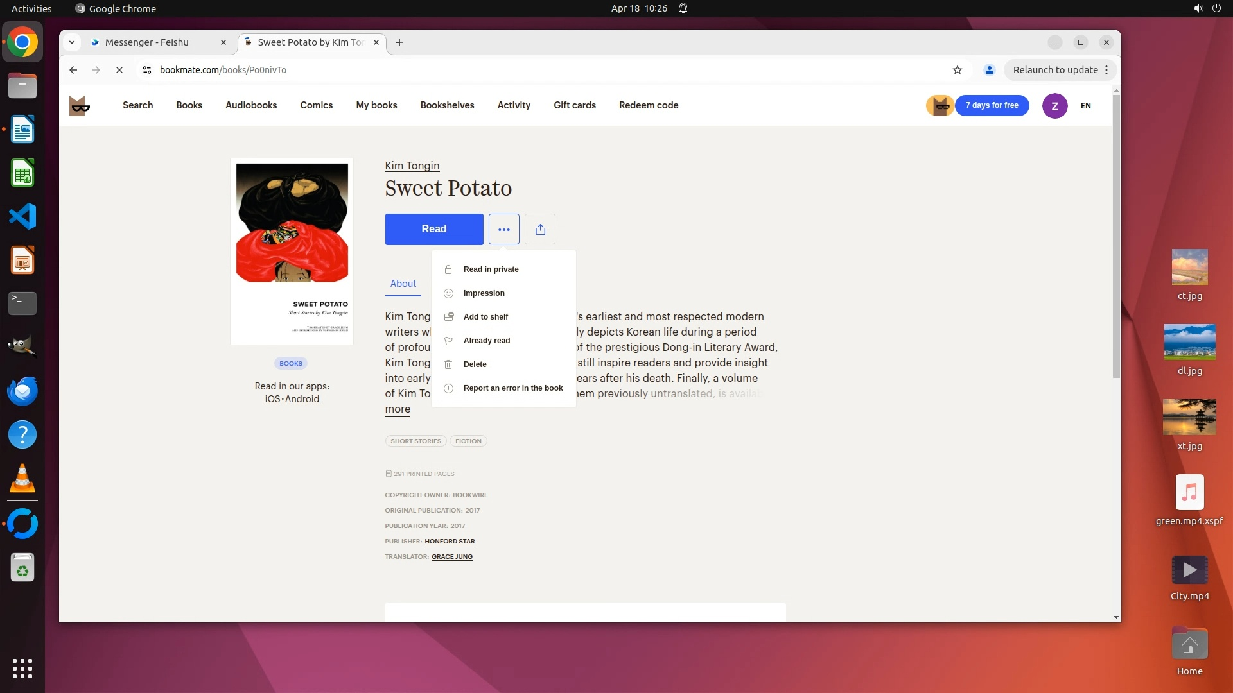Select Add to shelf menu entry

coord(485,317)
